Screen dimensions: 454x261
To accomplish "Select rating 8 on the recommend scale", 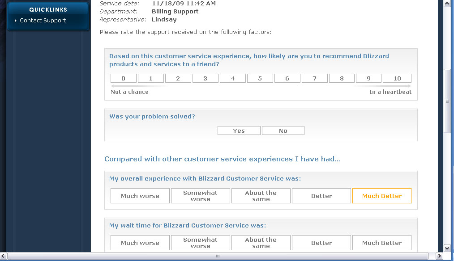I will [342, 78].
